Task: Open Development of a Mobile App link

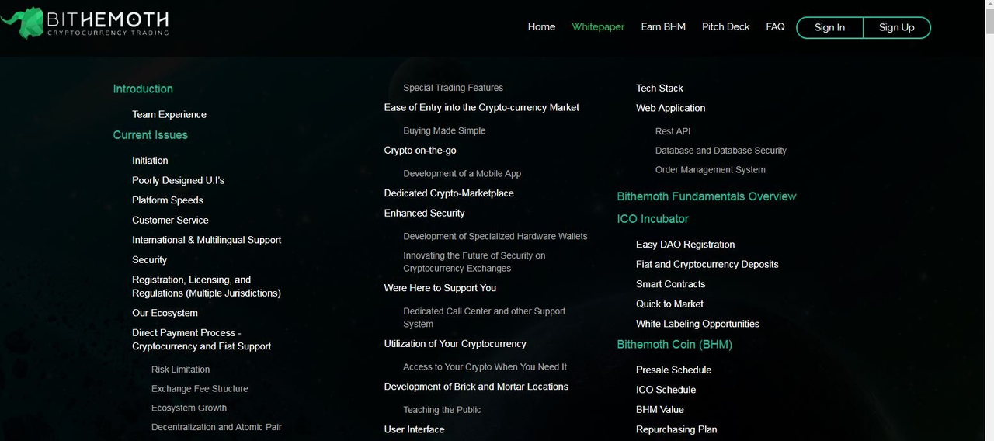Action: tap(462, 174)
